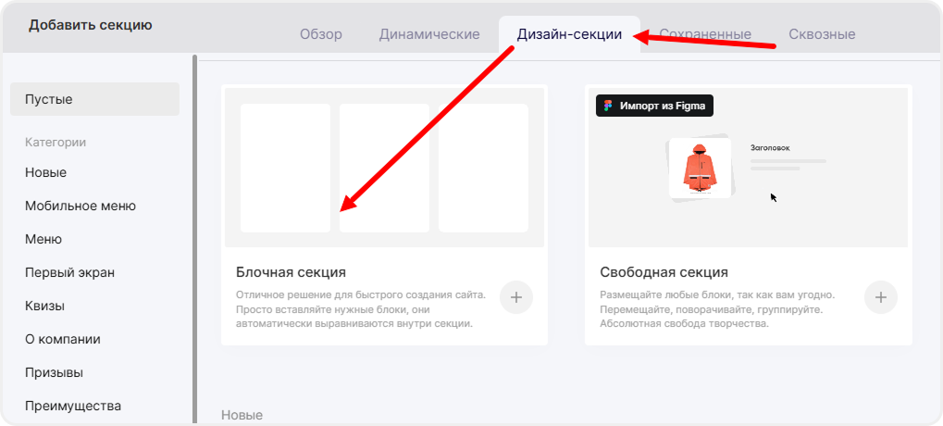Open the О компании category
The image size is (943, 426).
pyautogui.click(x=63, y=339)
